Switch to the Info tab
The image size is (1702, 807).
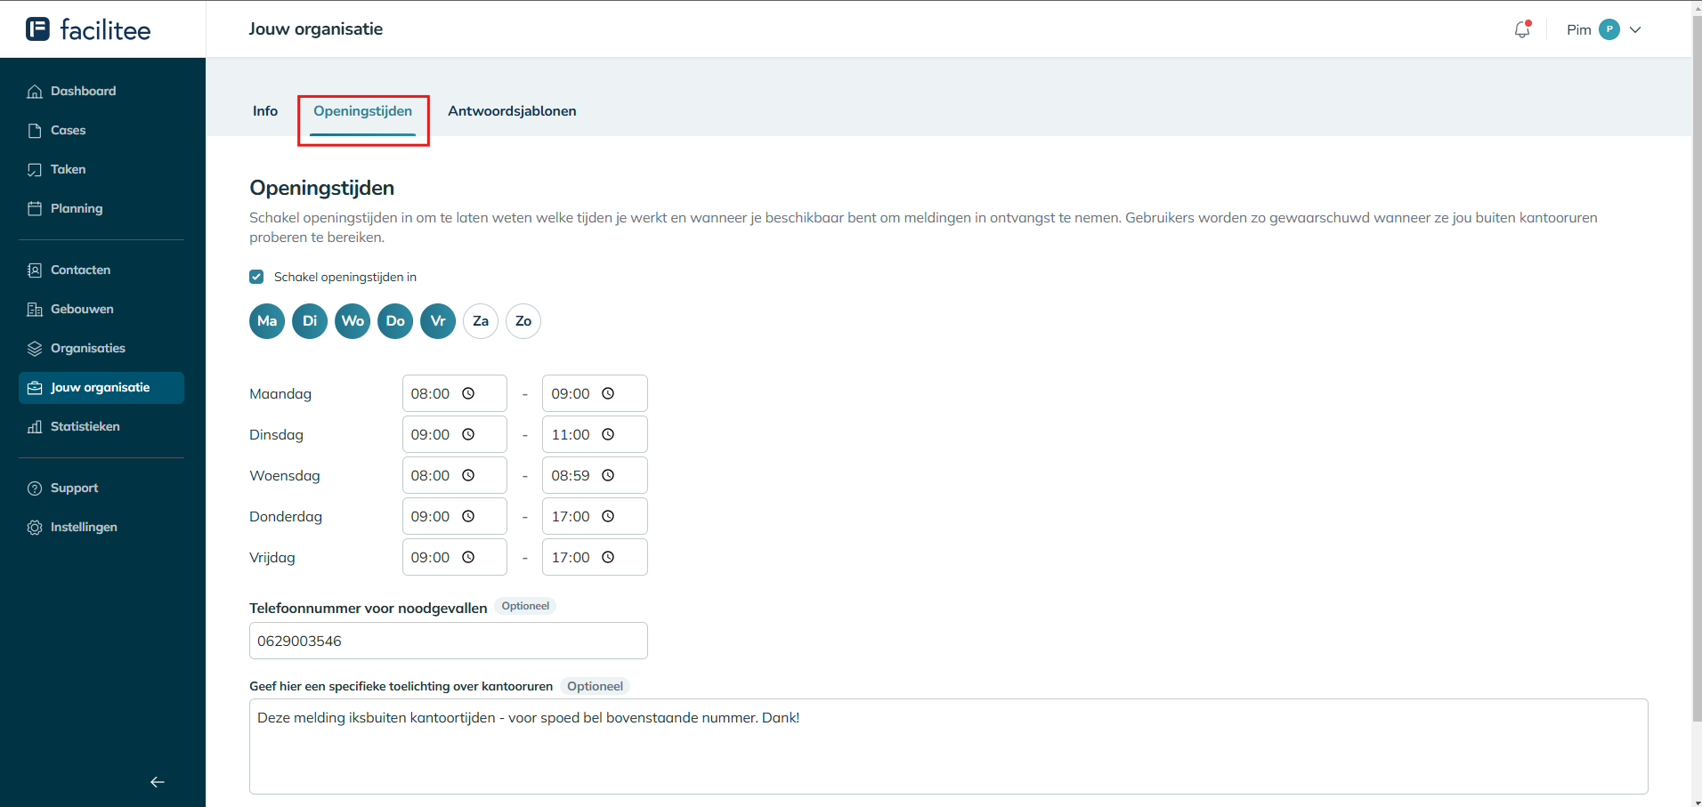coord(265,111)
